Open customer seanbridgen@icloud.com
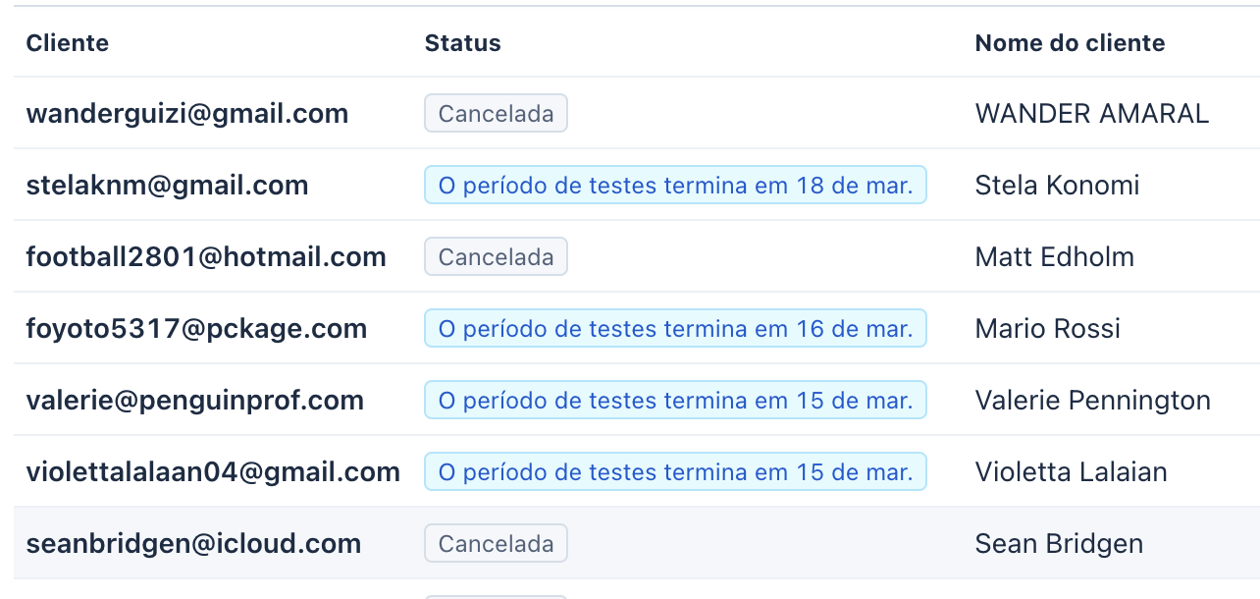 point(193,544)
